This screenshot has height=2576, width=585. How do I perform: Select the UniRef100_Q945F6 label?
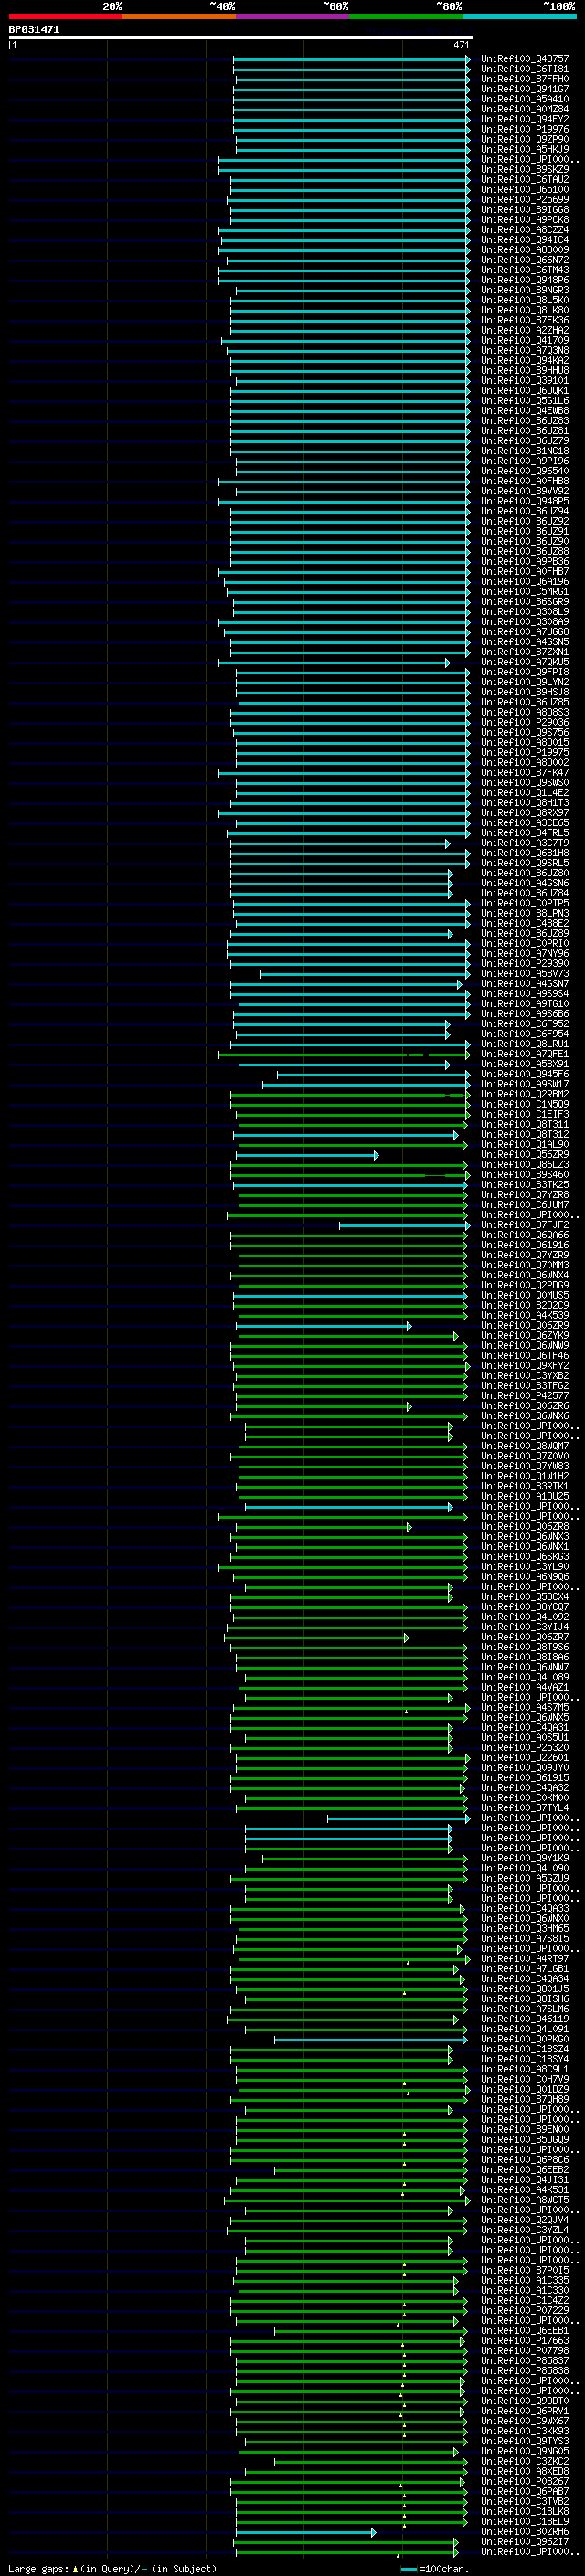[x=524, y=1074]
